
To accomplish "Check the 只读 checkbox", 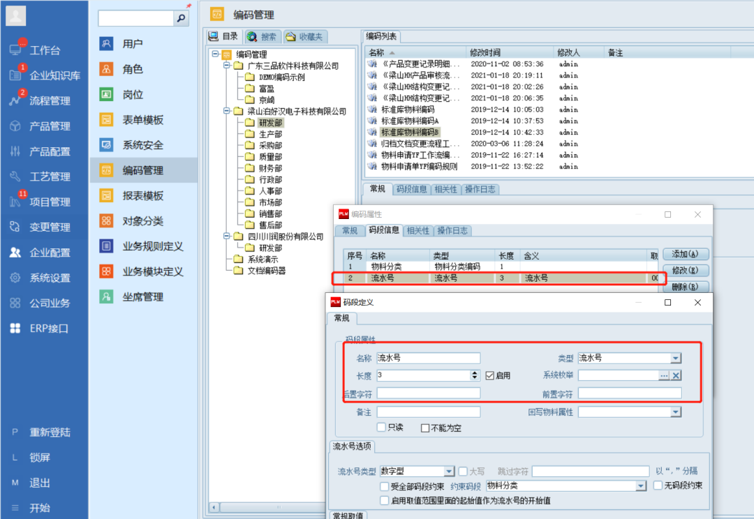I will 381,427.
